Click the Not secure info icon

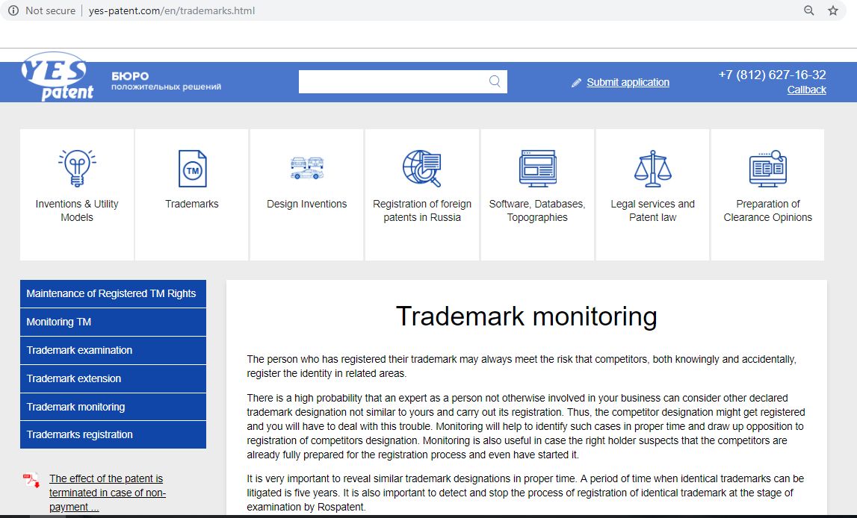(x=13, y=10)
